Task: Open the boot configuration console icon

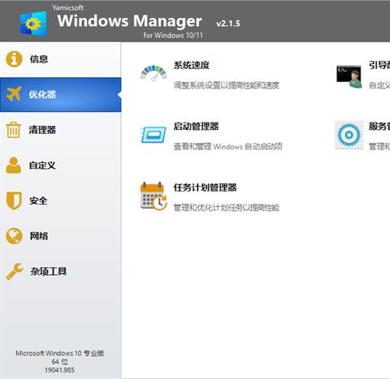Action: 349,76
